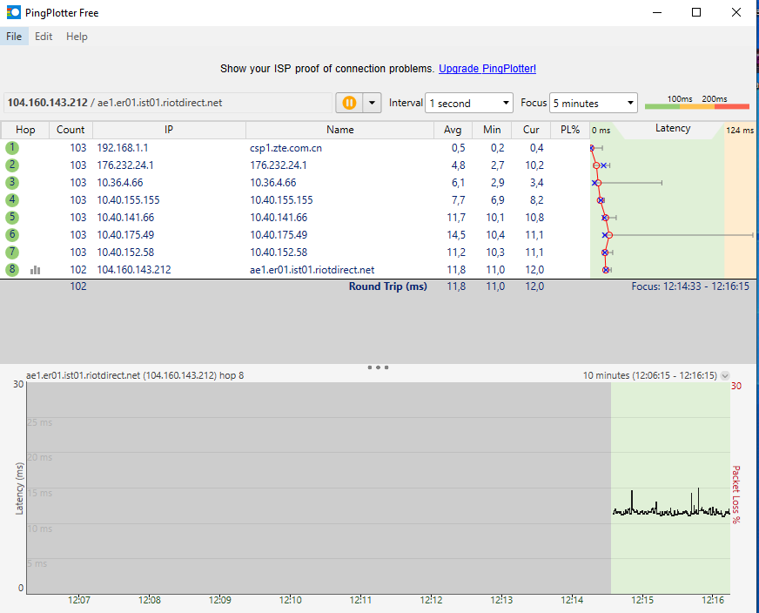Open the Help menu
Image resolution: width=759 pixels, height=613 pixels.
point(77,37)
